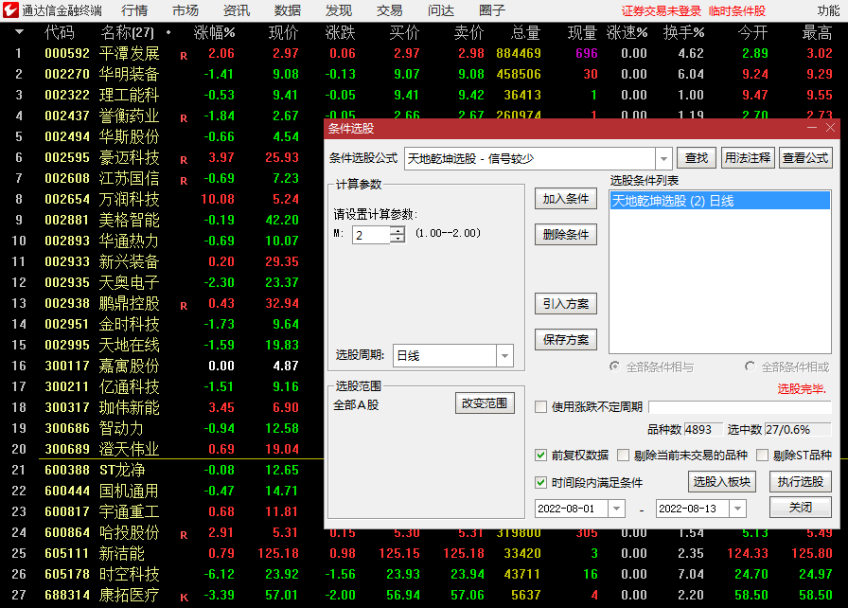
Task: Click the 加入条件 button
Action: pos(566,199)
